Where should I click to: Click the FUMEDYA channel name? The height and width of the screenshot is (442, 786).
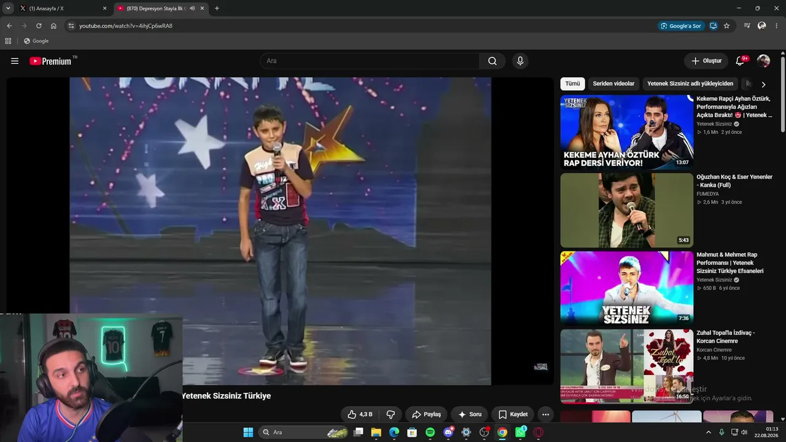tap(708, 194)
